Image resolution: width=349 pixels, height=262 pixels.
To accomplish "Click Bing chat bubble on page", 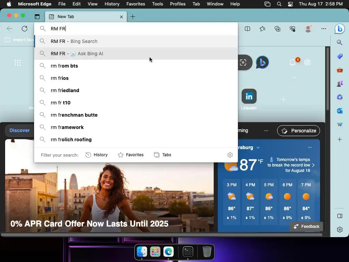I will [x=262, y=62].
